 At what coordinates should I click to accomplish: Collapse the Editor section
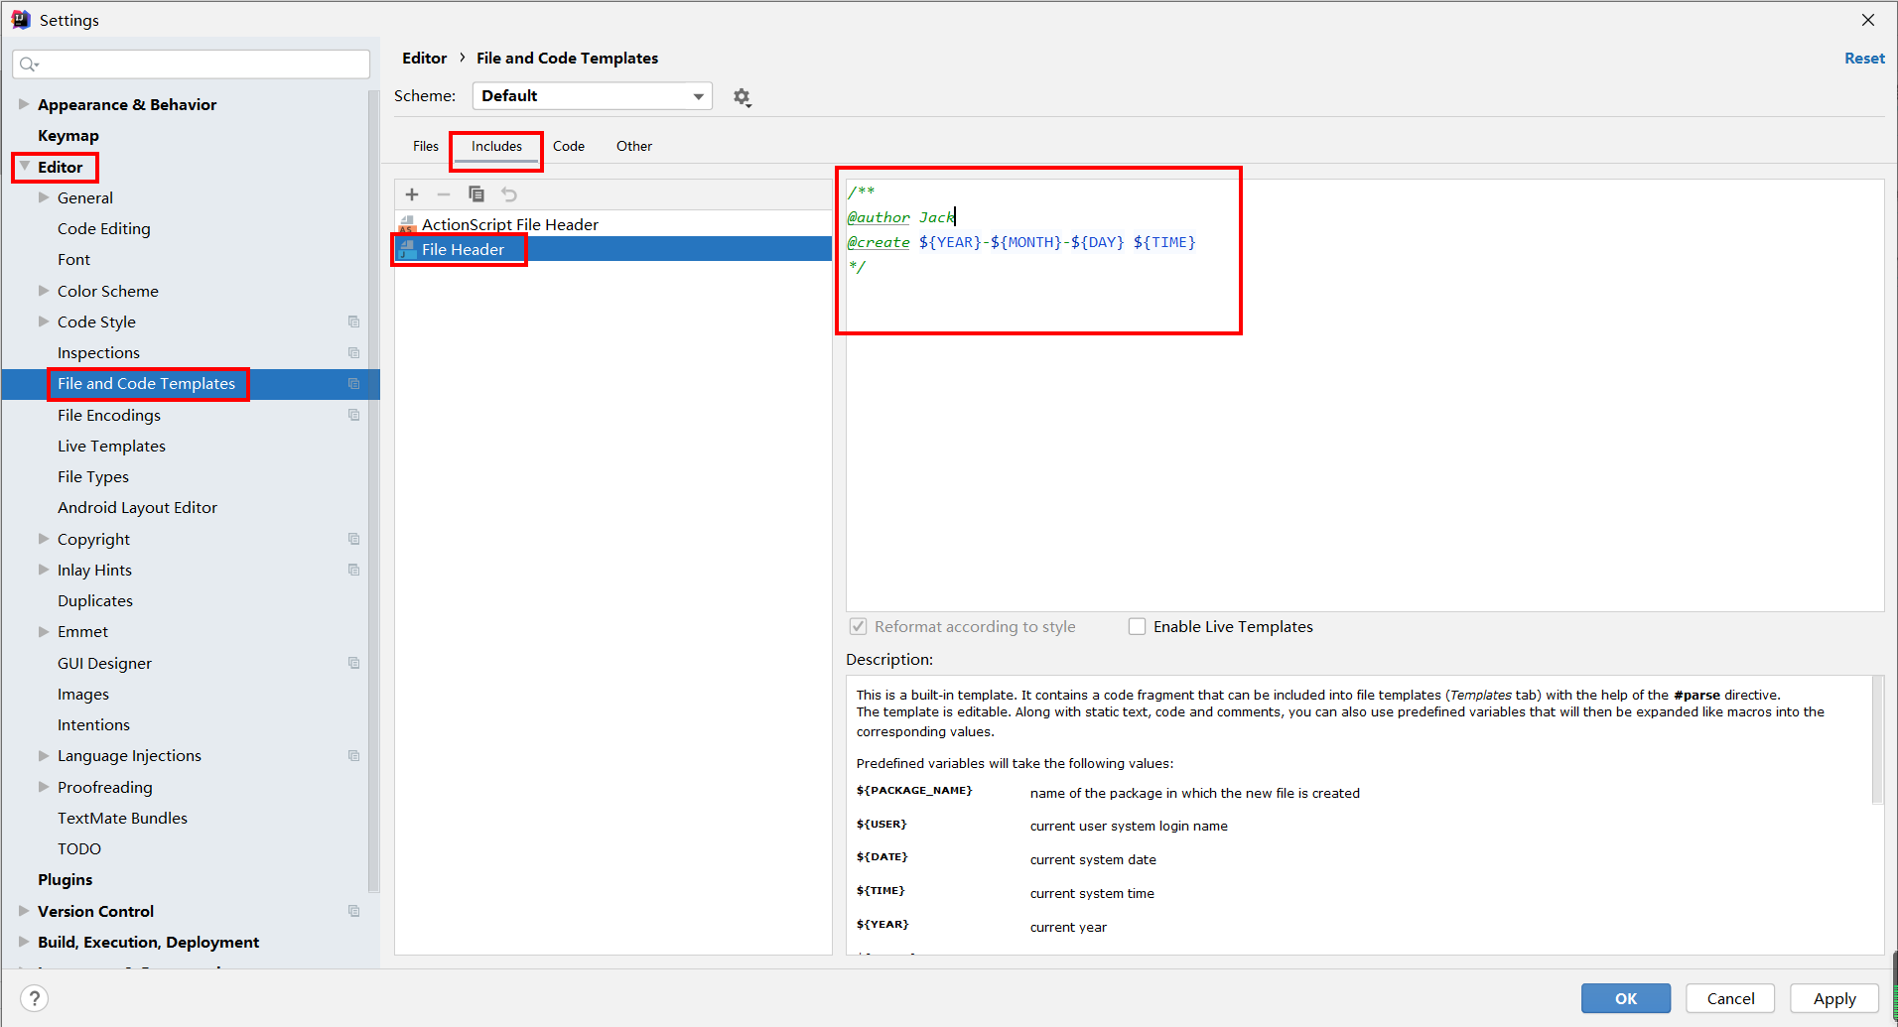tap(25, 167)
